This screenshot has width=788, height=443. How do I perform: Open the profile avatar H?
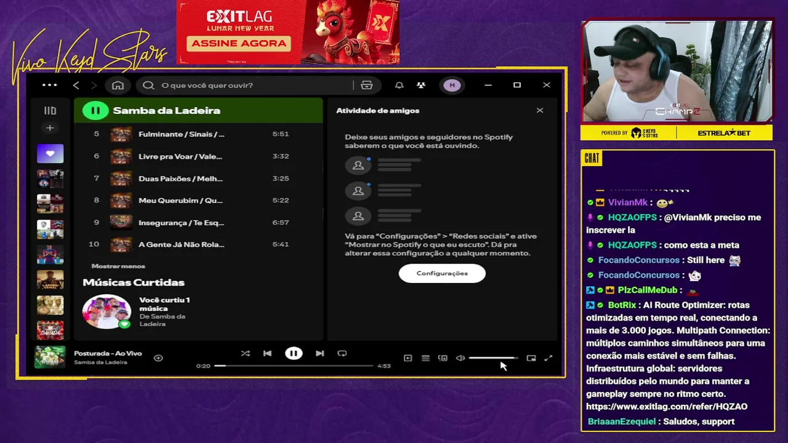tap(452, 85)
